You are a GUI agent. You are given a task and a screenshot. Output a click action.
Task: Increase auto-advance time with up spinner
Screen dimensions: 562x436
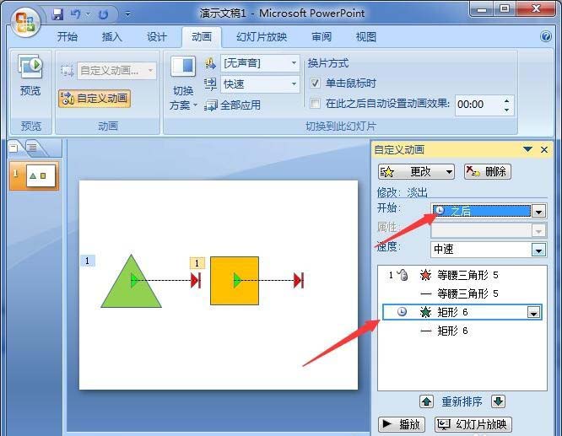[507, 100]
